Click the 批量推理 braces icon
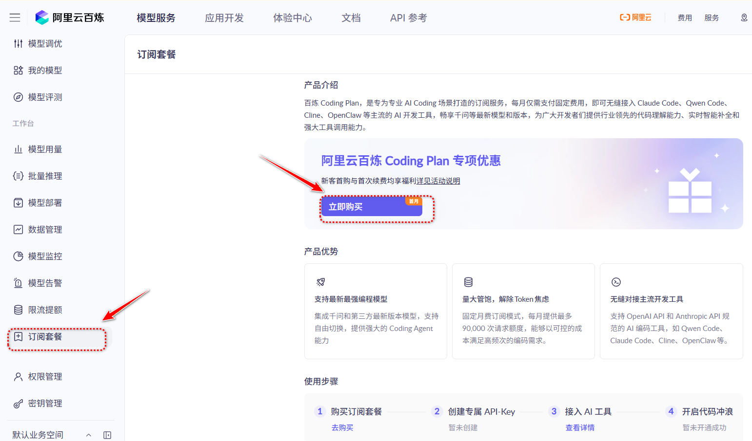 click(x=18, y=176)
